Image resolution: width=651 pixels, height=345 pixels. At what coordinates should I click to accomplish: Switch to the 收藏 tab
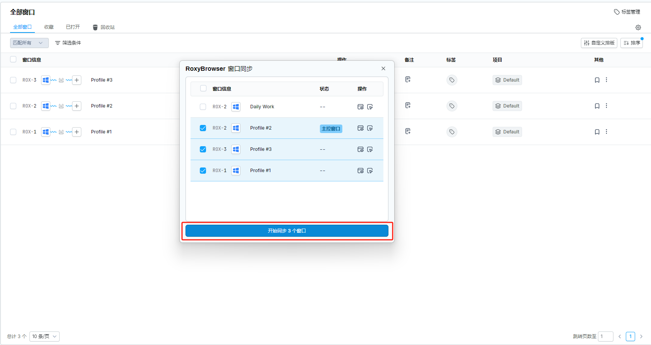(49, 27)
